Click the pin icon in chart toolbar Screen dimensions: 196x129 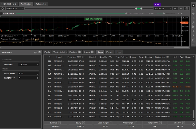[x=193, y=35]
